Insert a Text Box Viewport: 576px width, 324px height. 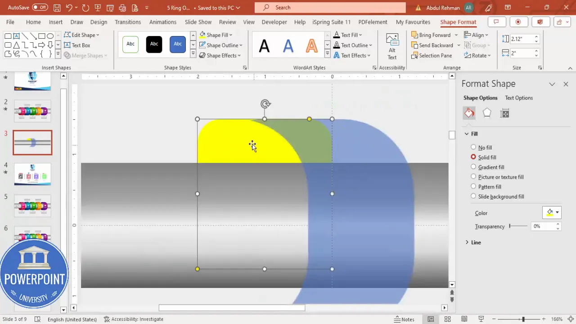pos(77,45)
